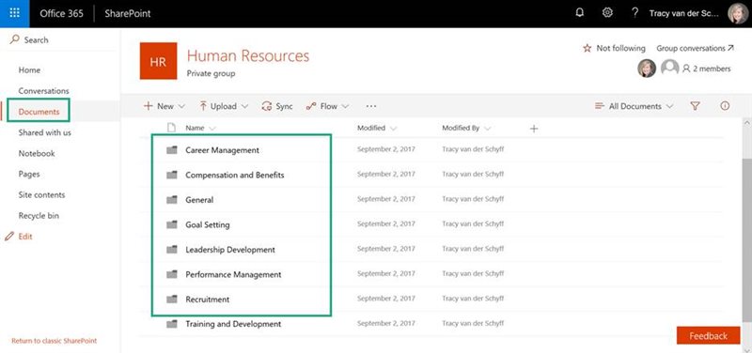This screenshot has height=353, width=752.
Task: Open Notebook in the navigation
Action: (37, 153)
